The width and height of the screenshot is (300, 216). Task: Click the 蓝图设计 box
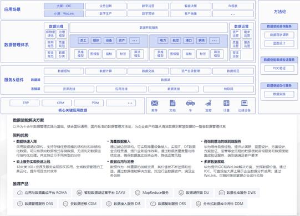279,43
